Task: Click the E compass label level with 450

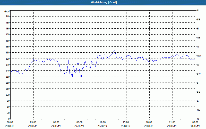Action: [198, 29]
